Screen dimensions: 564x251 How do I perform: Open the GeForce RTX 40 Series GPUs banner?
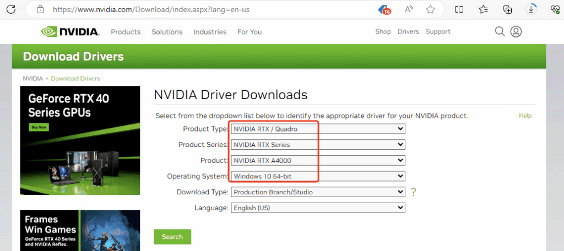point(80,140)
